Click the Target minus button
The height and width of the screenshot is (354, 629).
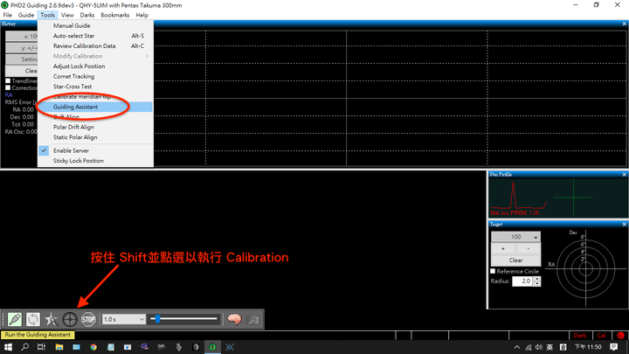click(x=529, y=248)
